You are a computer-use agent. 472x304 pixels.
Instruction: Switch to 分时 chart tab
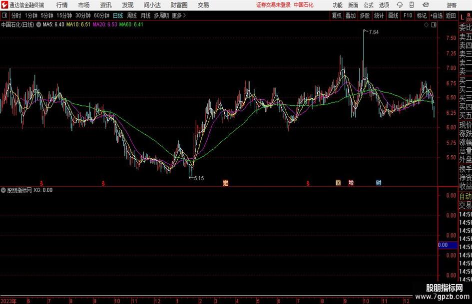[x=16, y=15]
